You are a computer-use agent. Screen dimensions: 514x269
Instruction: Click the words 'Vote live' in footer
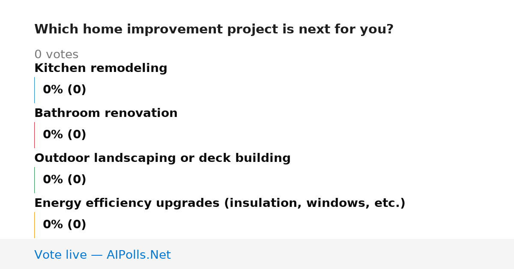(60, 255)
